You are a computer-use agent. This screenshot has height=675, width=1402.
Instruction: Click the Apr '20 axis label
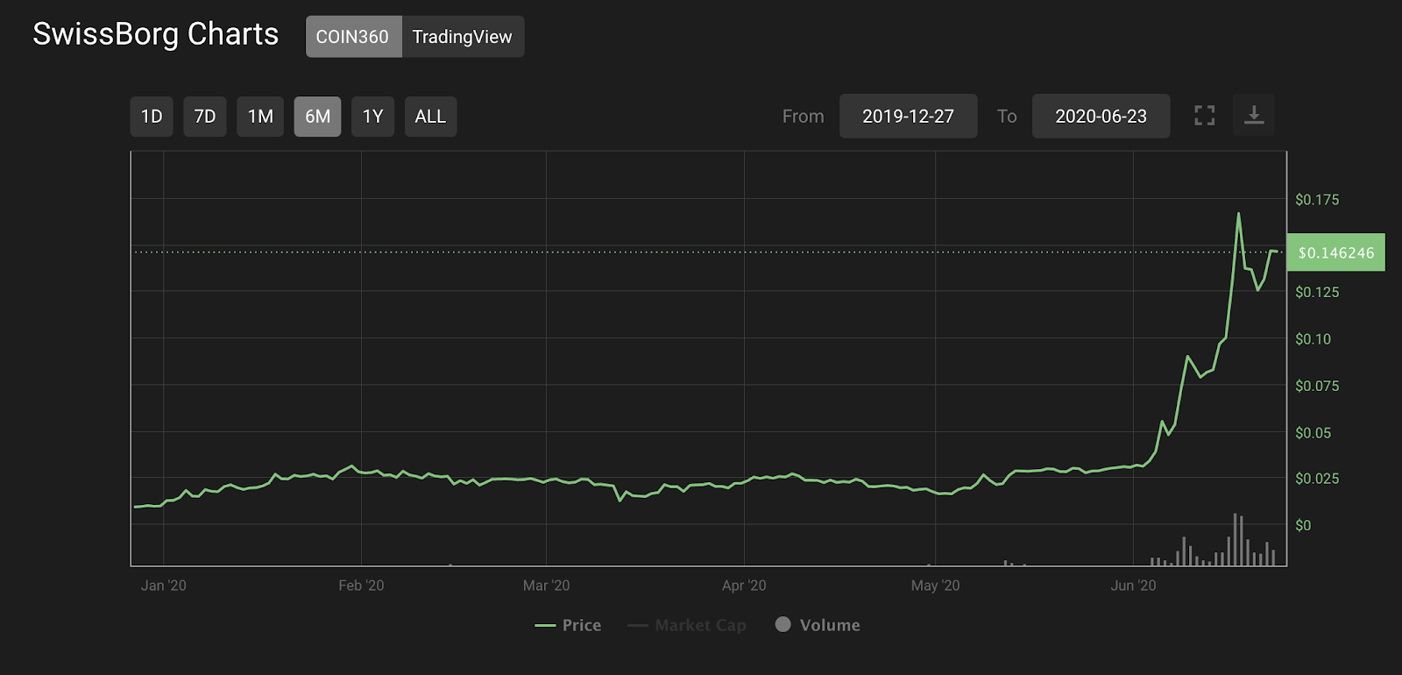pos(744,586)
